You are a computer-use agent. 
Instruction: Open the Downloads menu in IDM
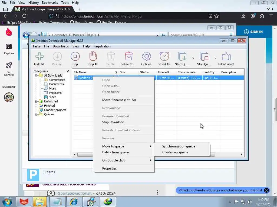(61, 46)
